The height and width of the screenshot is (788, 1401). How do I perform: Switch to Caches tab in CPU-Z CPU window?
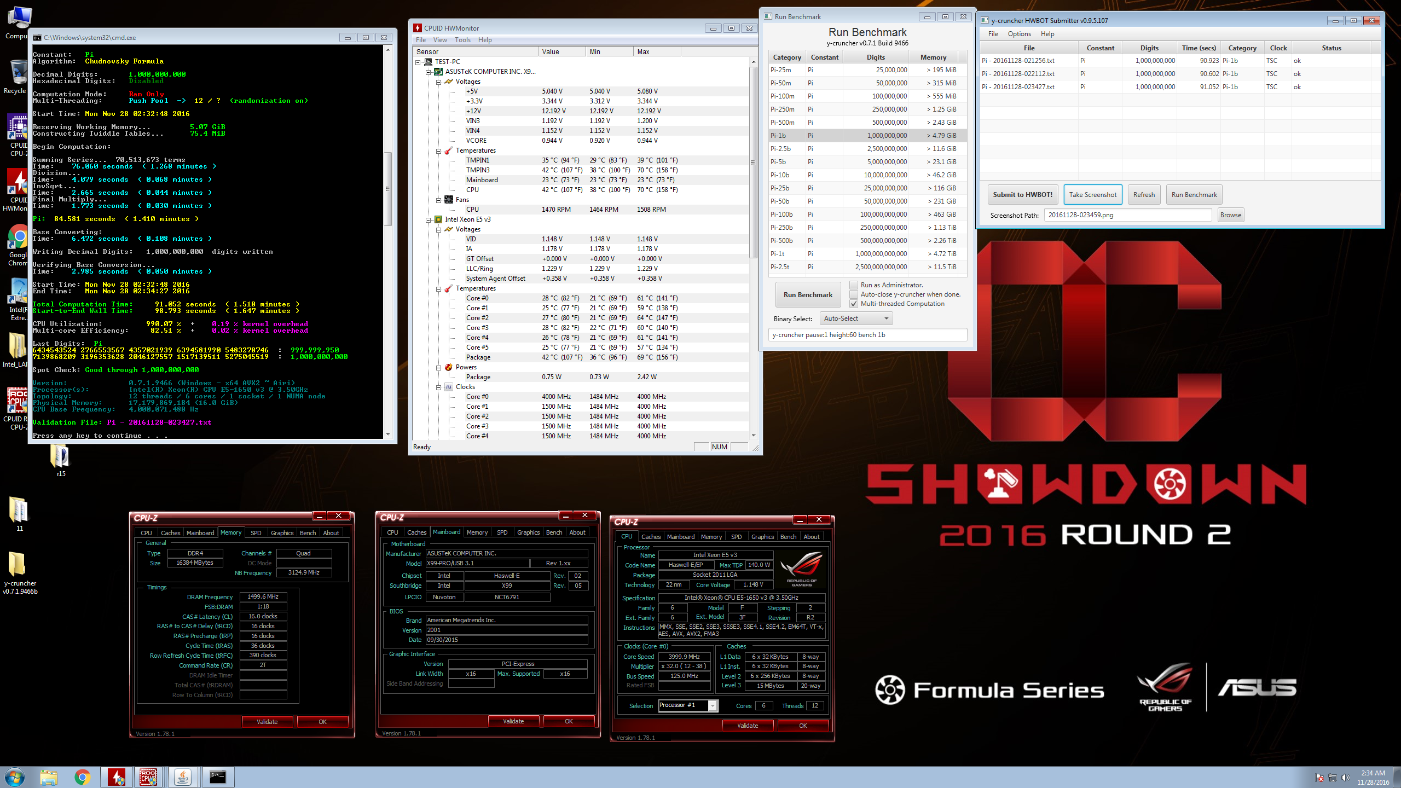(x=651, y=537)
